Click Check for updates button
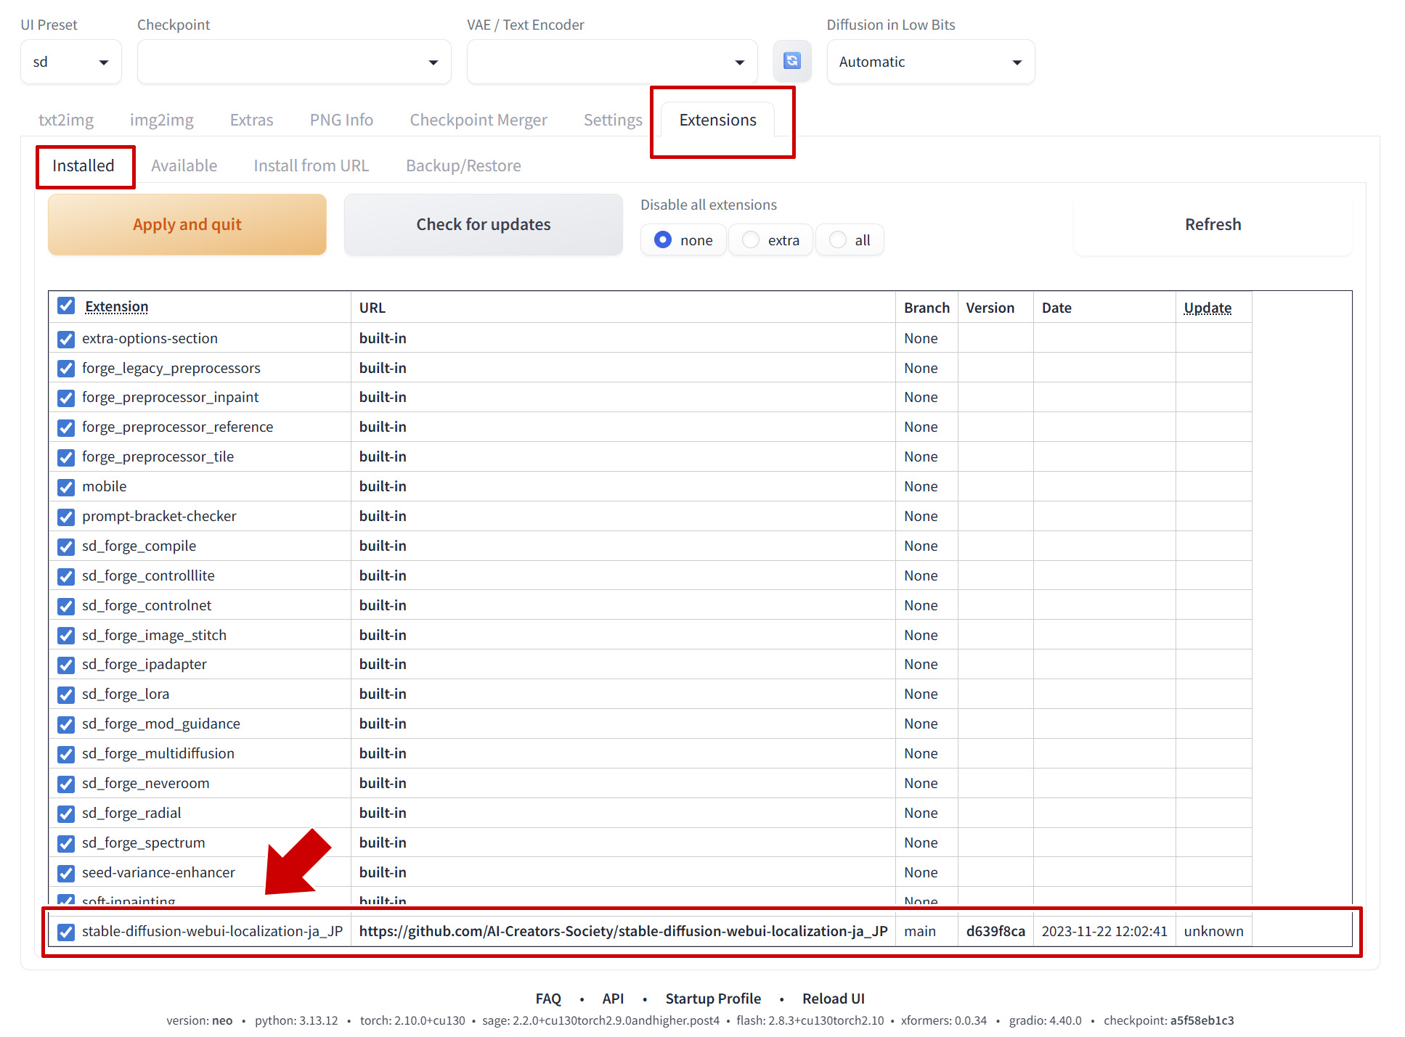The height and width of the screenshot is (1037, 1405). coord(483,224)
